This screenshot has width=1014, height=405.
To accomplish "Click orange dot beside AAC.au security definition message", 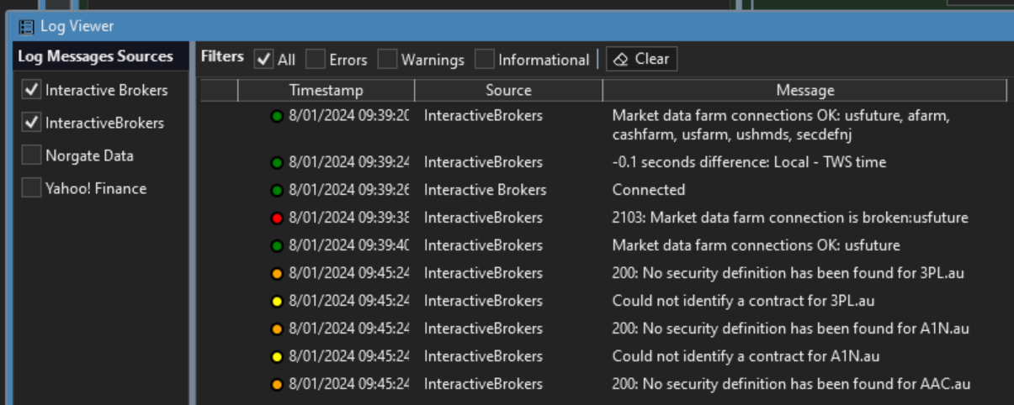I will click(x=276, y=384).
